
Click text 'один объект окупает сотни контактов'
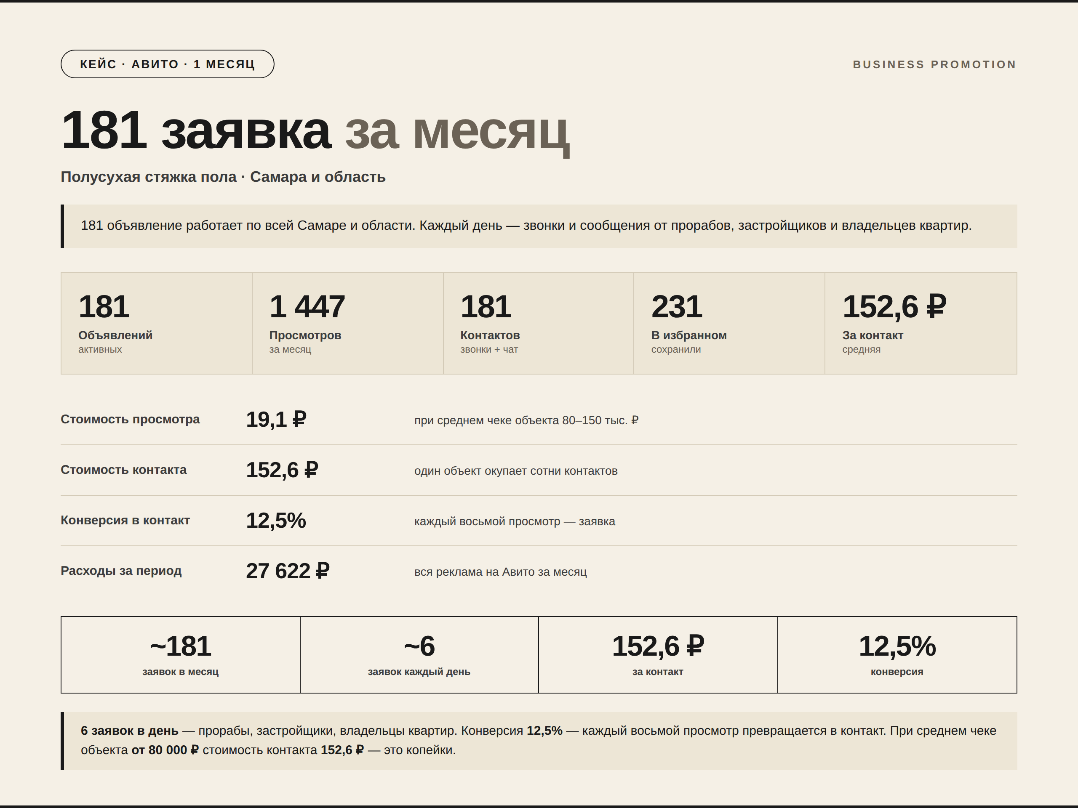[516, 471]
